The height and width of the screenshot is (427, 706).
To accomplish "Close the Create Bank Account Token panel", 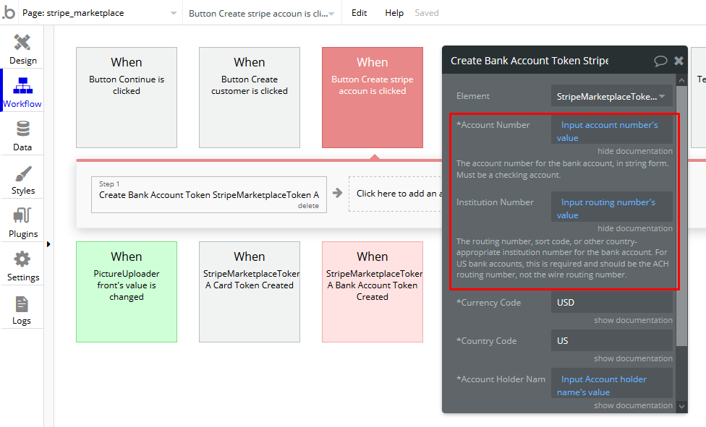I will pos(679,61).
